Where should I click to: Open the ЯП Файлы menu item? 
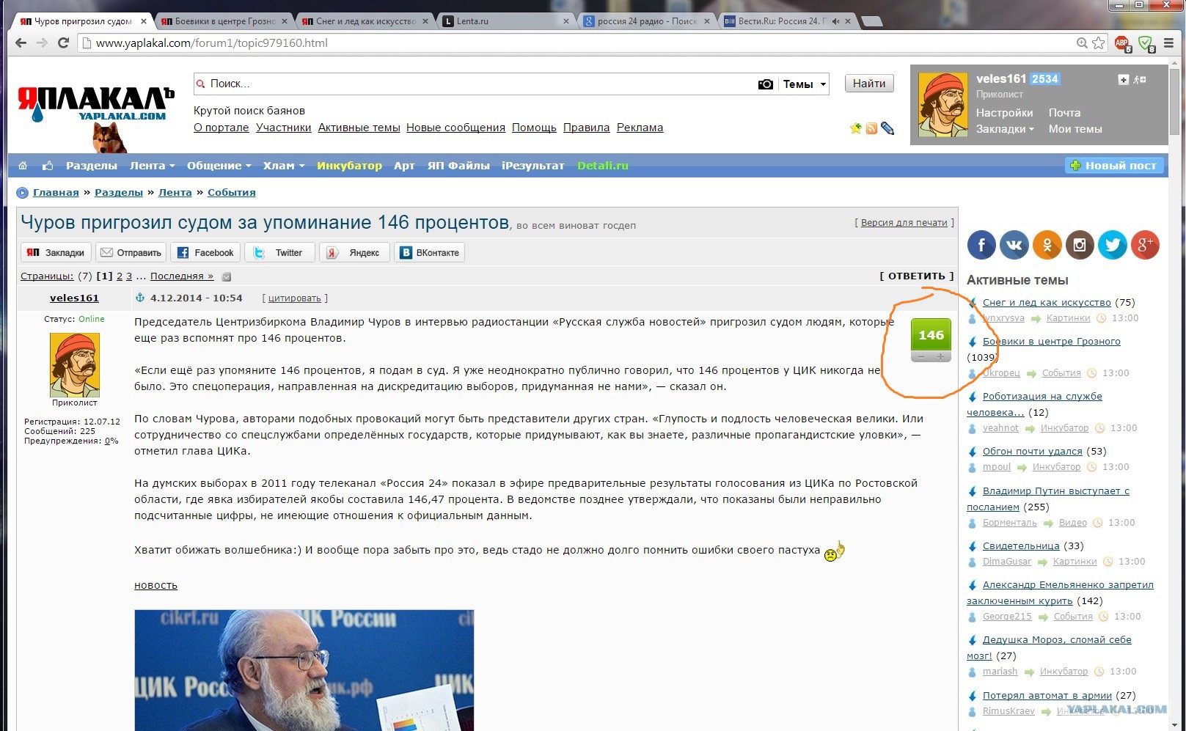458,166
